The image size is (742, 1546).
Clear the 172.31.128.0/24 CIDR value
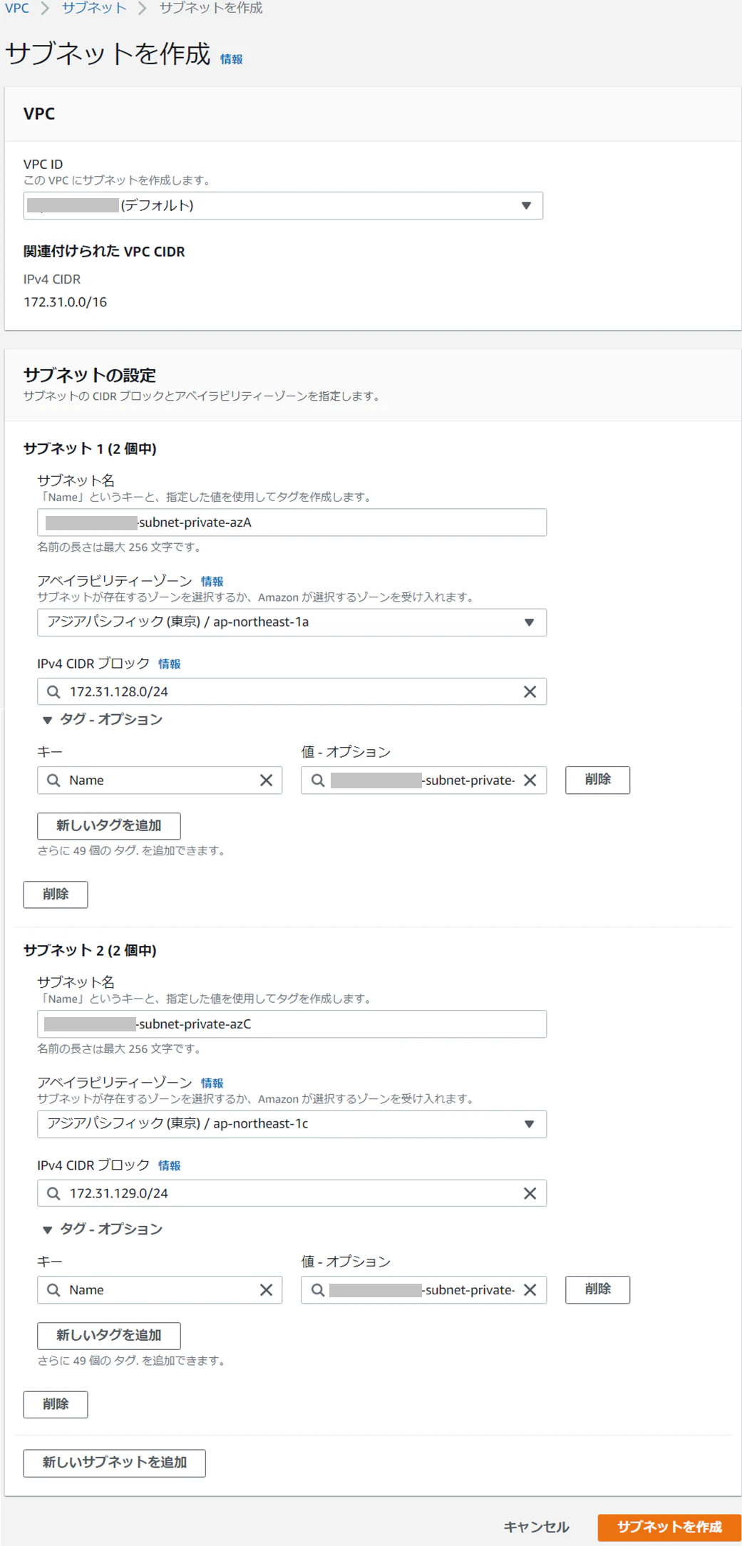[x=530, y=691]
